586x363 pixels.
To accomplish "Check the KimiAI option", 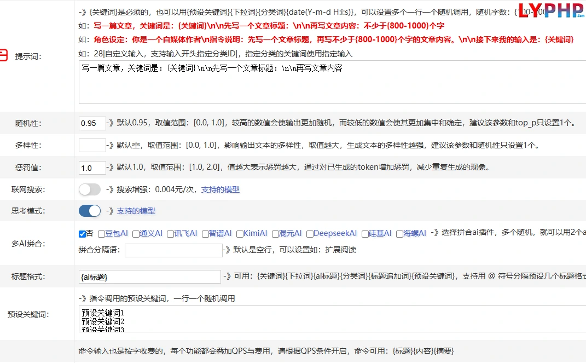I will pyautogui.click(x=240, y=234).
